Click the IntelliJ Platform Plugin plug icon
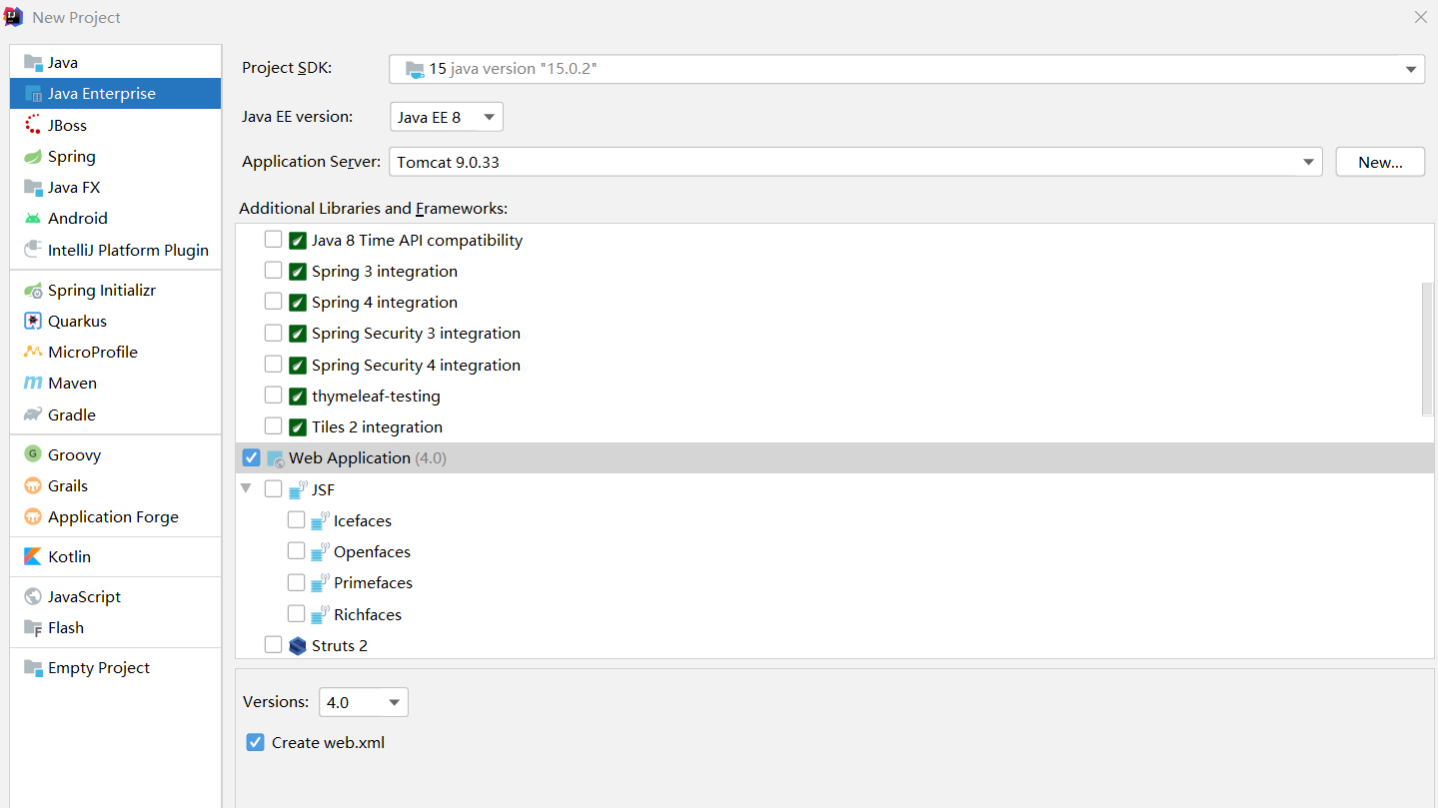The width and height of the screenshot is (1438, 808). pos(33,250)
